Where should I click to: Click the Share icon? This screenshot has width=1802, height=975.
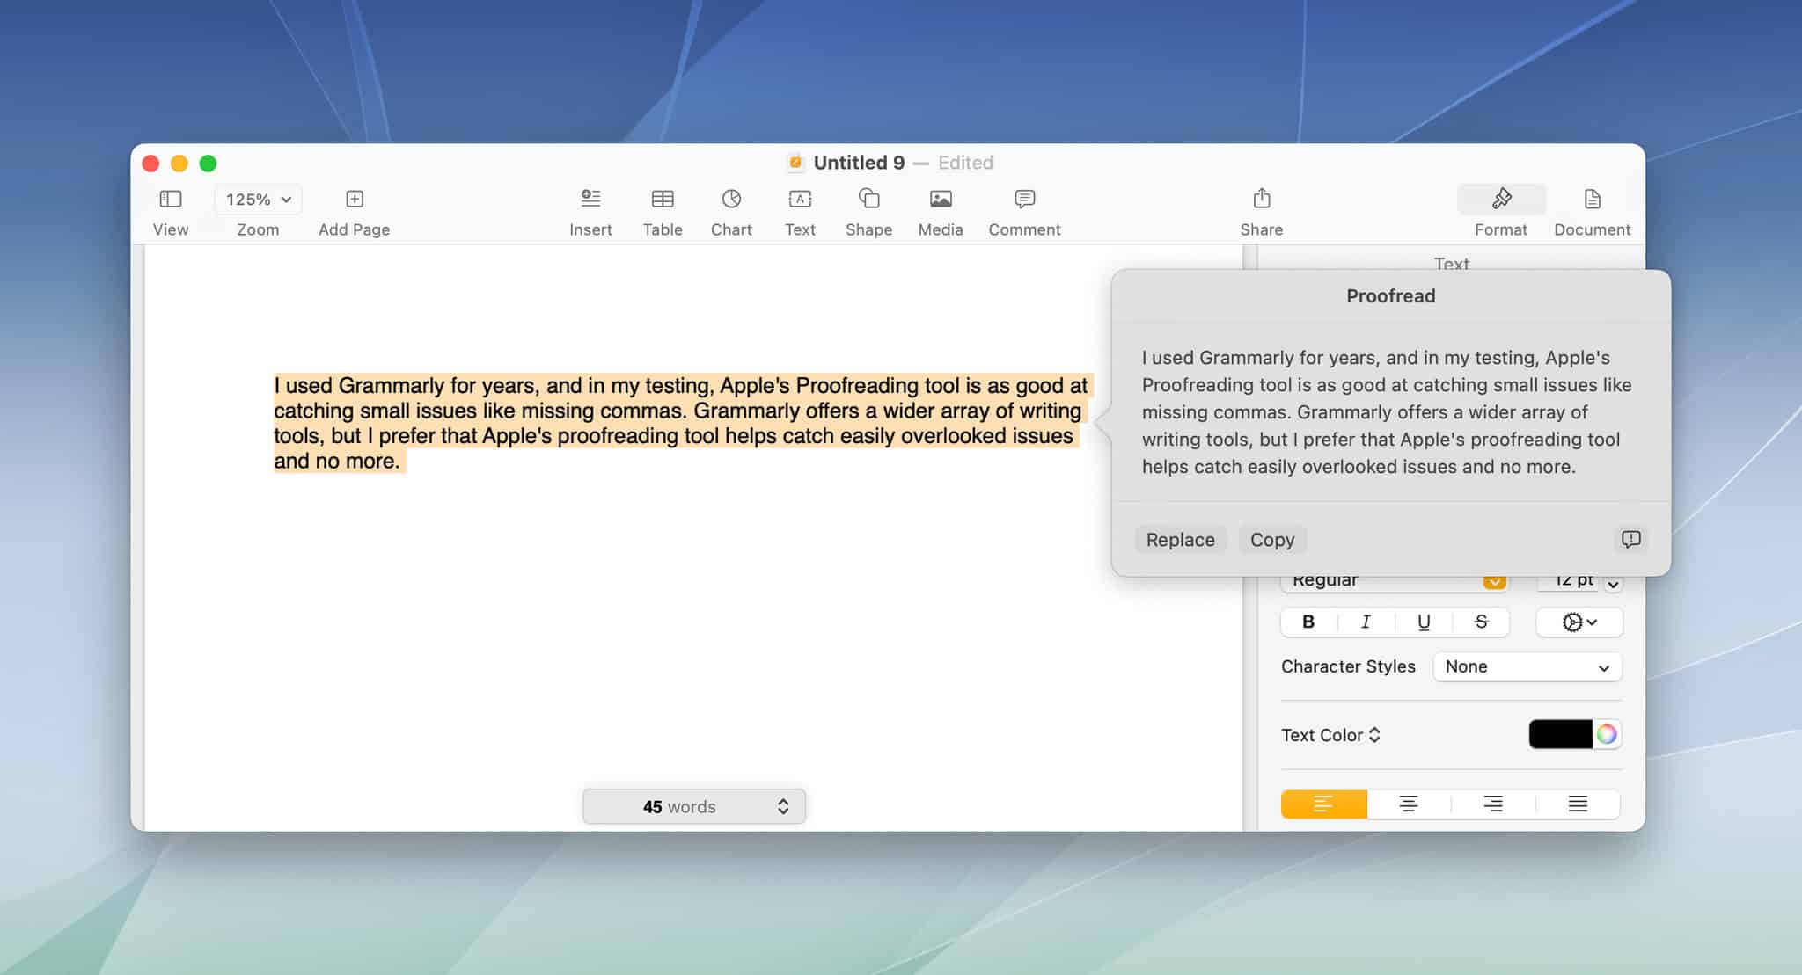(1262, 199)
